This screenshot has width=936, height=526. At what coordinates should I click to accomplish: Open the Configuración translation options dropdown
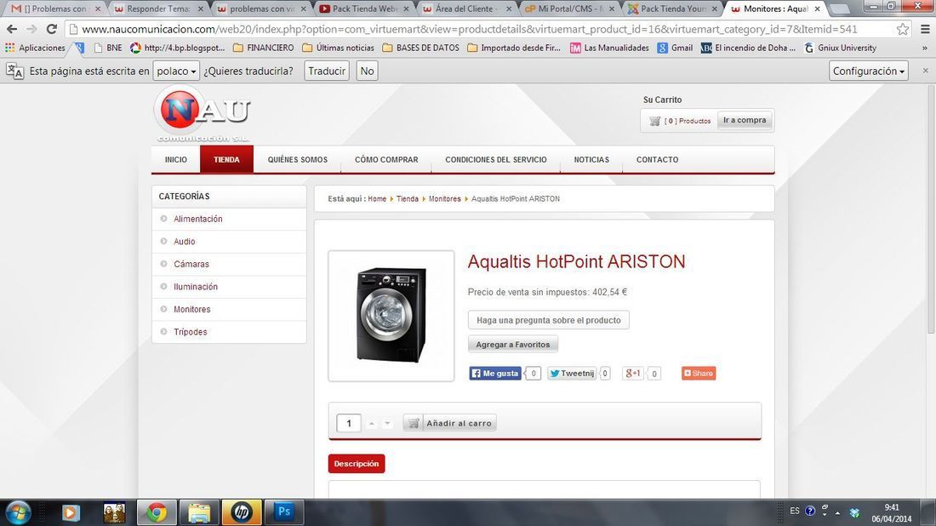[x=869, y=71]
